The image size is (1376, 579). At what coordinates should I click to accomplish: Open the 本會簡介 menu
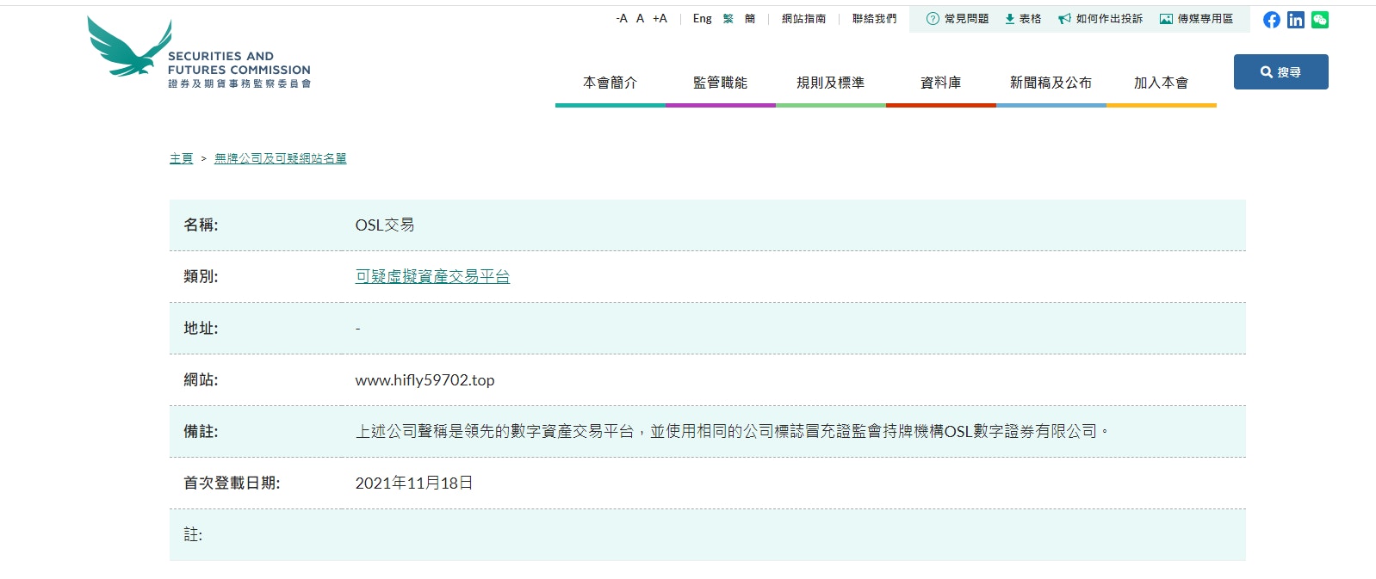pyautogui.click(x=611, y=83)
